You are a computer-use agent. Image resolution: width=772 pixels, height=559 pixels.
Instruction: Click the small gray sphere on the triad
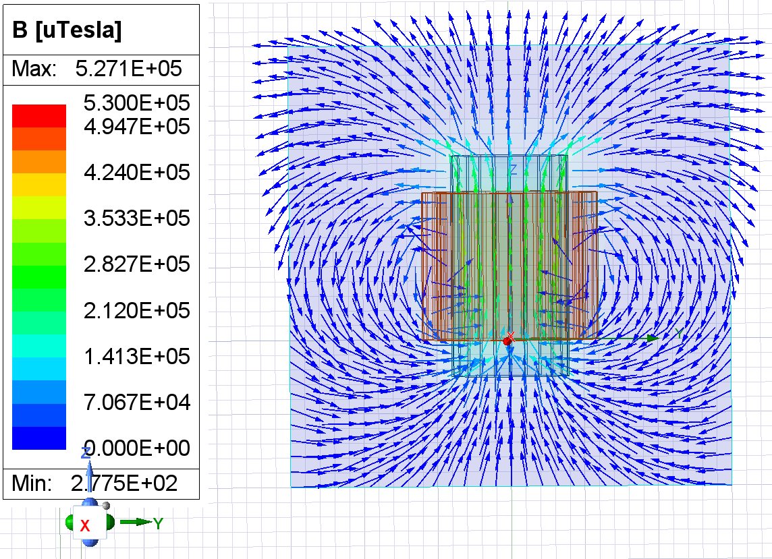106,506
